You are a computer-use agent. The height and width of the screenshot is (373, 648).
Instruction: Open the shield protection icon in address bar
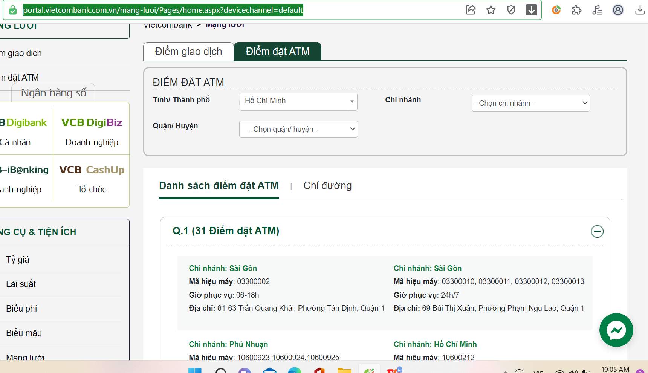pyautogui.click(x=511, y=10)
